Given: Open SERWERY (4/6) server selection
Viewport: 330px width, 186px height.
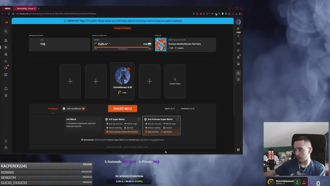Looking at the screenshot, I should tap(187, 109).
